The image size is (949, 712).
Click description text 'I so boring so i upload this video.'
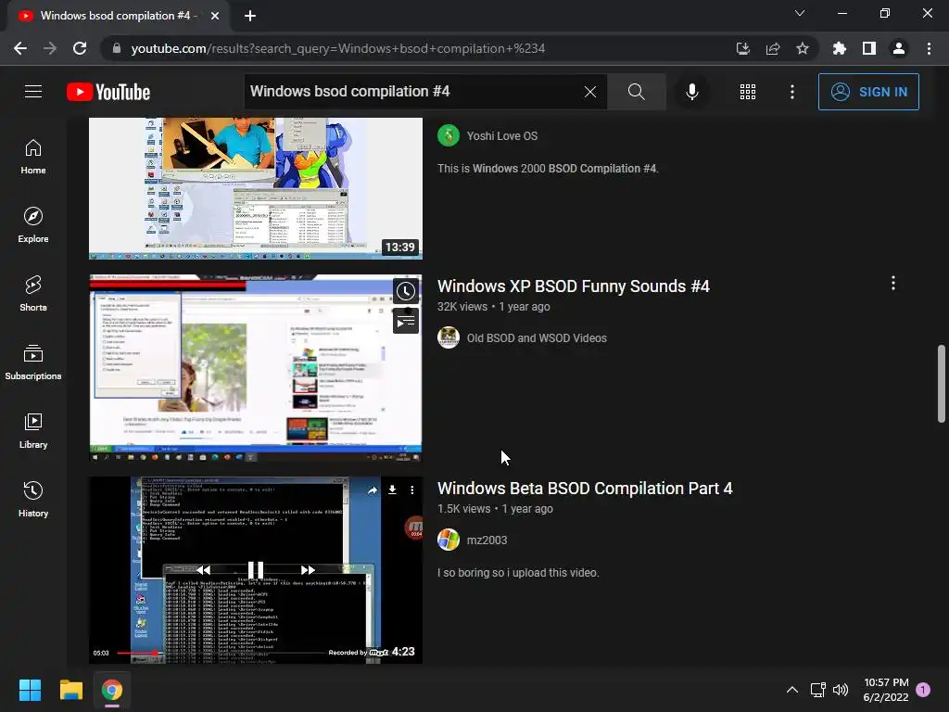(518, 573)
